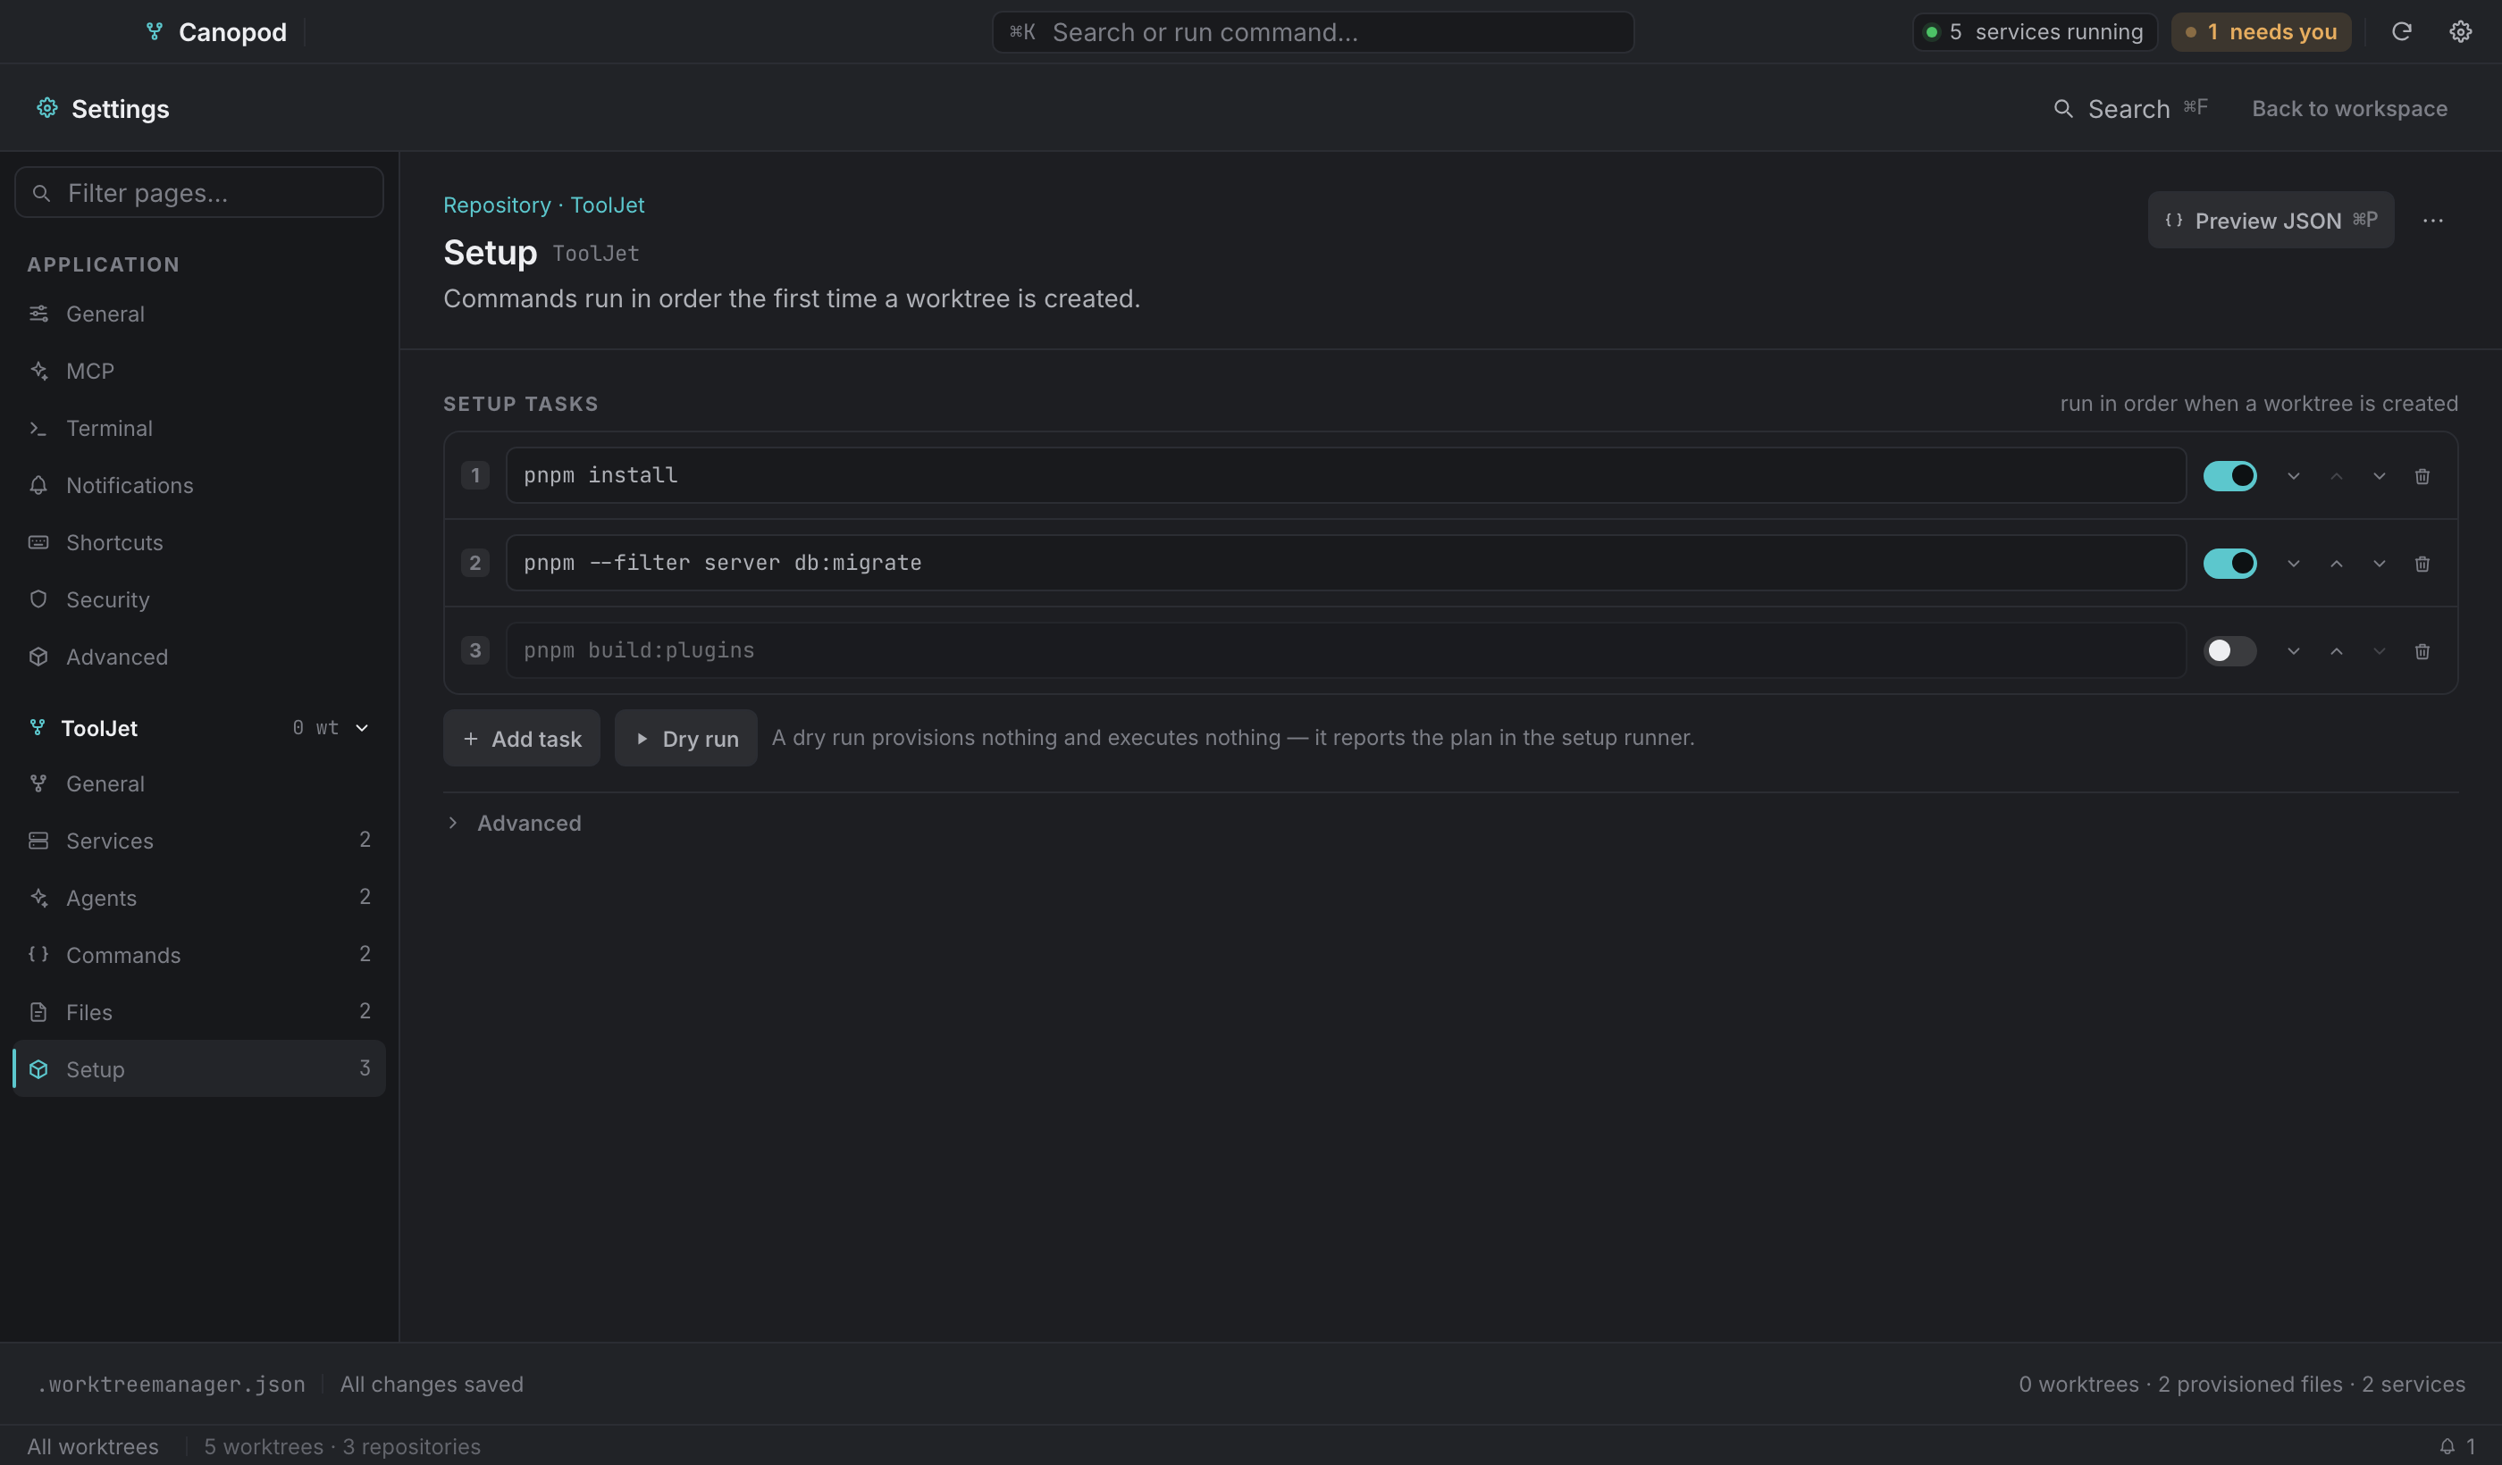
Task: Click the '1 needs you' badge
Action: (2260, 32)
